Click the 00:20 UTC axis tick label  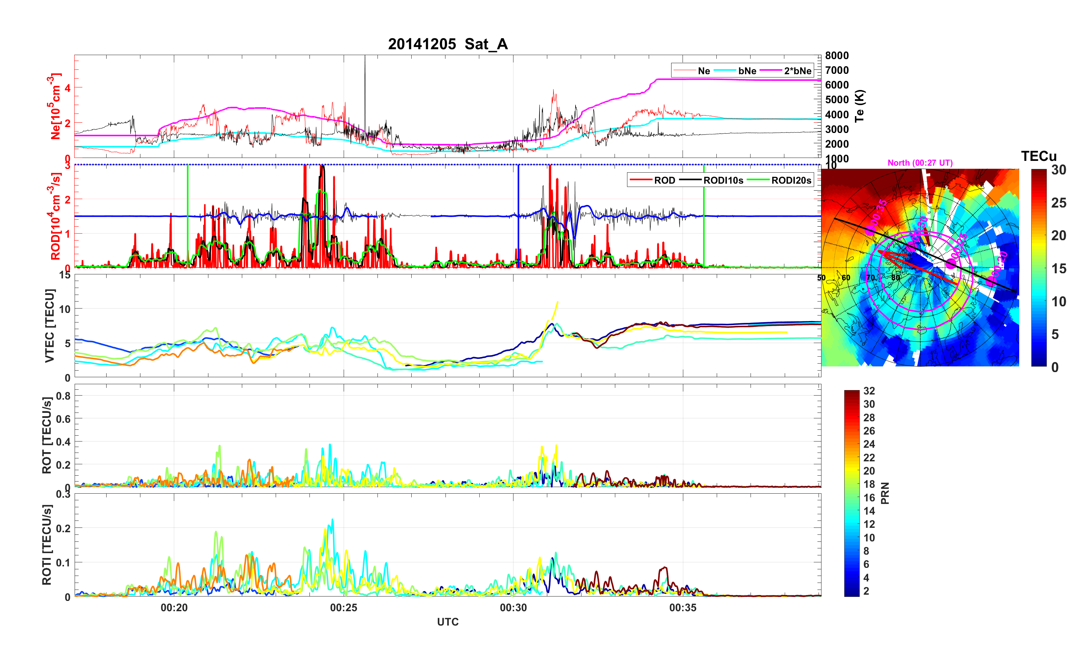tap(174, 608)
